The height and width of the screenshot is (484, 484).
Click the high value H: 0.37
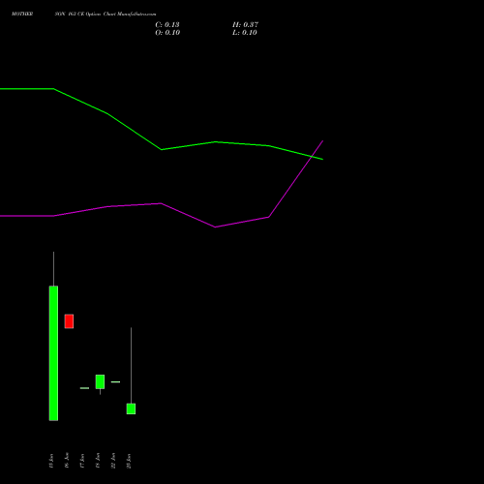(245, 25)
